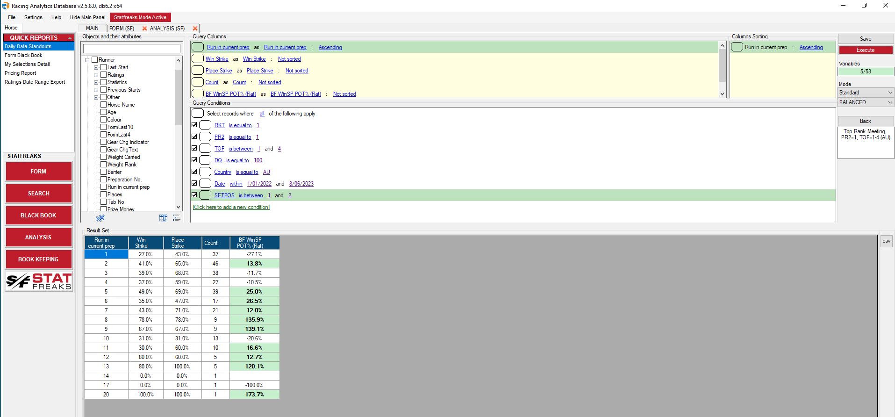Viewport: 895px width, 417px height.
Task: Click the Query Columns vertical scrollbar
Action: pyautogui.click(x=722, y=69)
